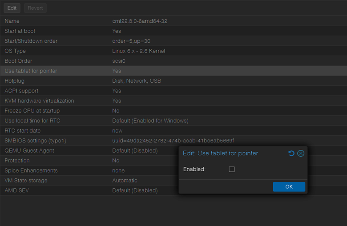This screenshot has height=226, width=347.
Task: Select the Boot Order row
Action: click(x=173, y=61)
